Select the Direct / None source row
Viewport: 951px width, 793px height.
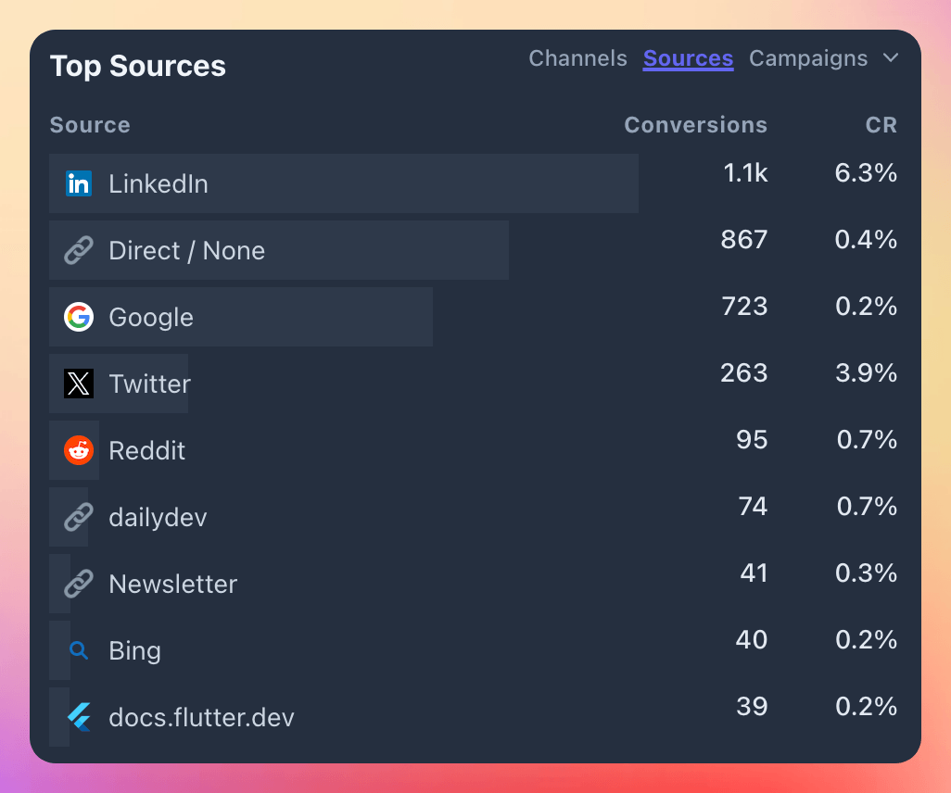[278, 250]
